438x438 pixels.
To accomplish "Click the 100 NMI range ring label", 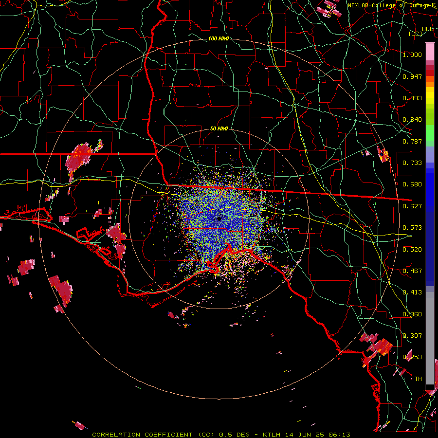I will click(219, 38).
